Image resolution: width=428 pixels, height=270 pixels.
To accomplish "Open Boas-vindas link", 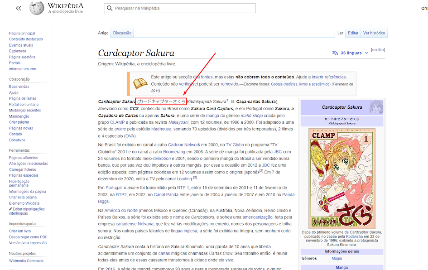I will [x=19, y=87].
